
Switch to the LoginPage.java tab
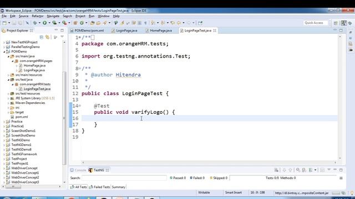click(124, 30)
